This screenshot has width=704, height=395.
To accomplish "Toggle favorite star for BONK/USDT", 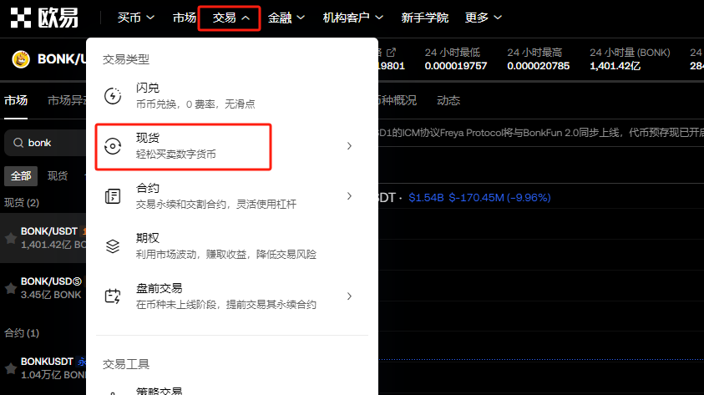I will [x=11, y=238].
